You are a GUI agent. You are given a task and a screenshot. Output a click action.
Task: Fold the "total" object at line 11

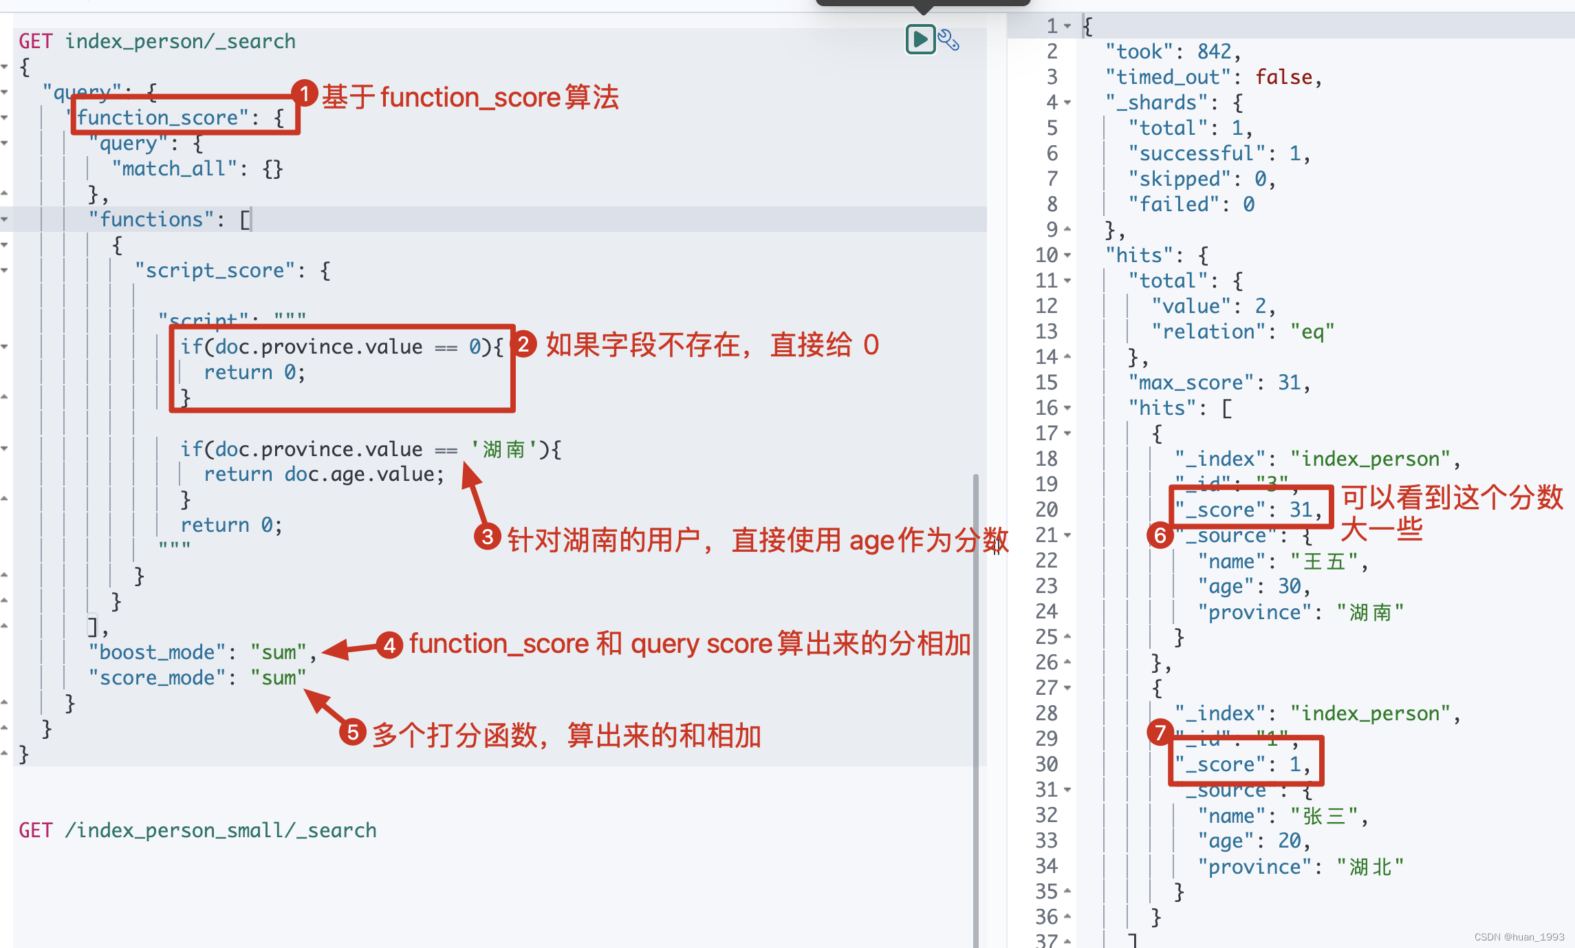[x=1067, y=281]
